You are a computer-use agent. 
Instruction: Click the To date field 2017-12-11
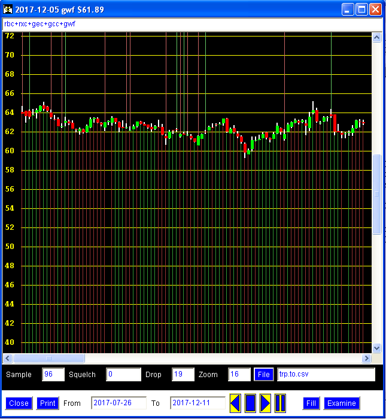(x=197, y=403)
